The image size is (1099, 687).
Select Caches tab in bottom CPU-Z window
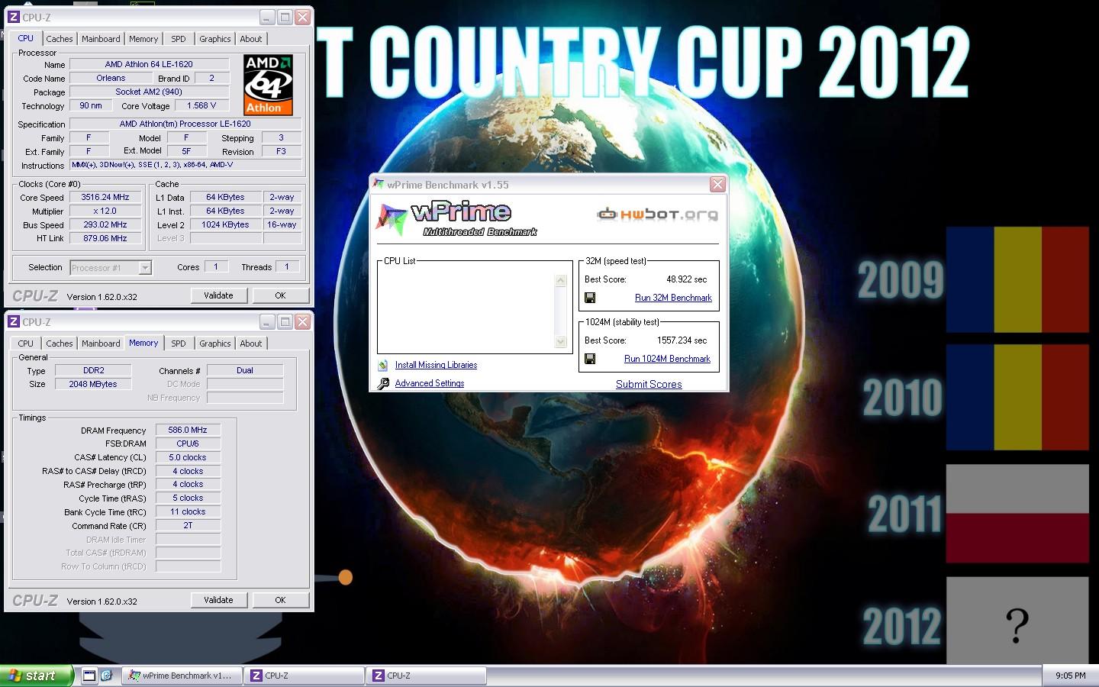(59, 343)
